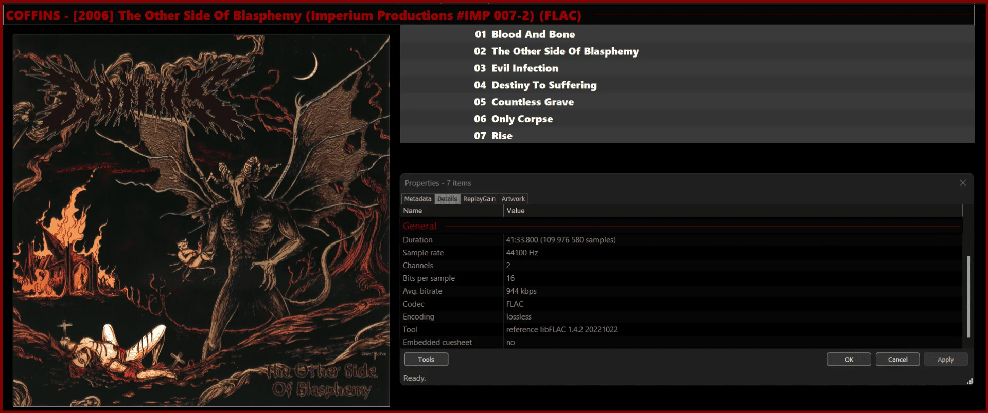This screenshot has width=988, height=413.
Task: Select track 05 Countless Grave
Action: pos(687,102)
